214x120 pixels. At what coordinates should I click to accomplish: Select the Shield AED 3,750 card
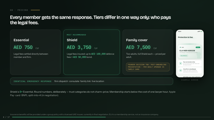pyautogui.click(x=92, y=52)
